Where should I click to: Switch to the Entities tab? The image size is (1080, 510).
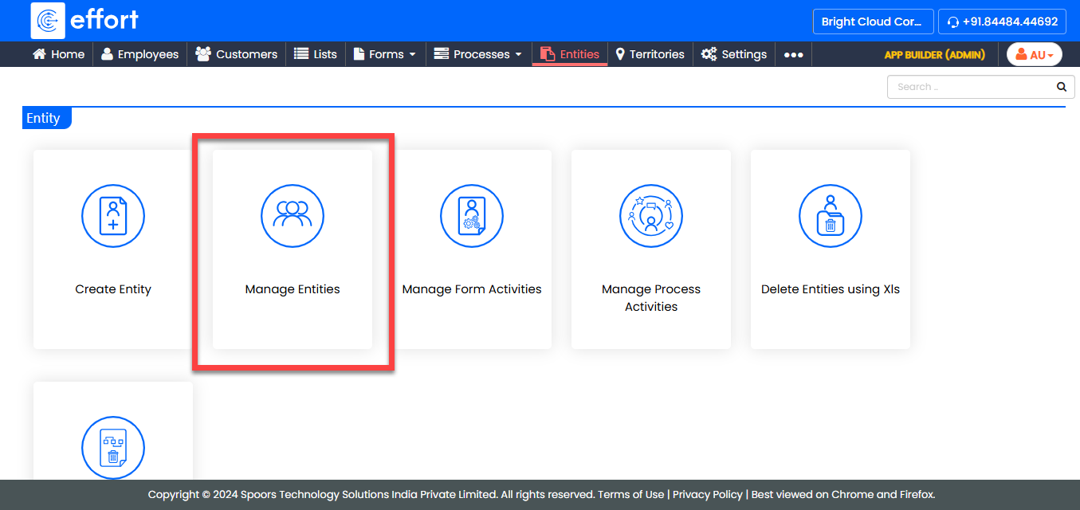click(569, 54)
